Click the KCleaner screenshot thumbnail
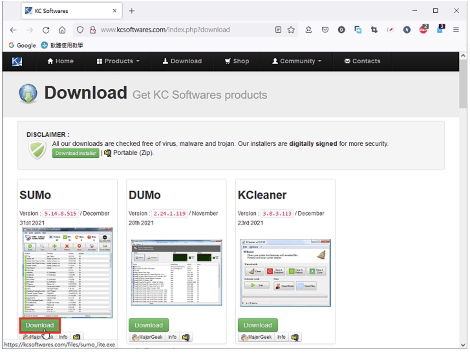This screenshot has height=353, width=470. (285, 273)
